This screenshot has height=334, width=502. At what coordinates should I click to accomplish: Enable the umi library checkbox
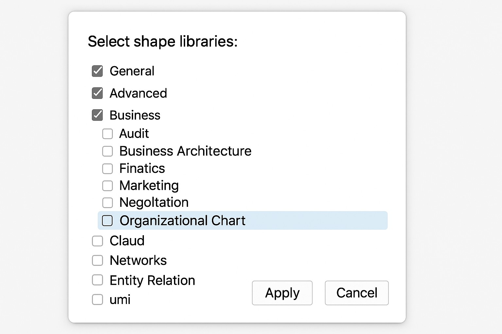point(97,299)
